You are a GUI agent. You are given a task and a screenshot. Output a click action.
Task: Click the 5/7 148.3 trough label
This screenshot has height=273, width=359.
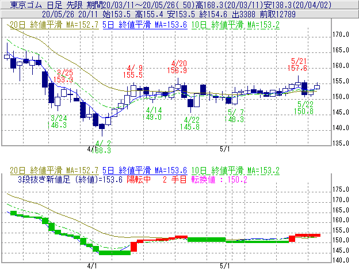click(x=234, y=116)
